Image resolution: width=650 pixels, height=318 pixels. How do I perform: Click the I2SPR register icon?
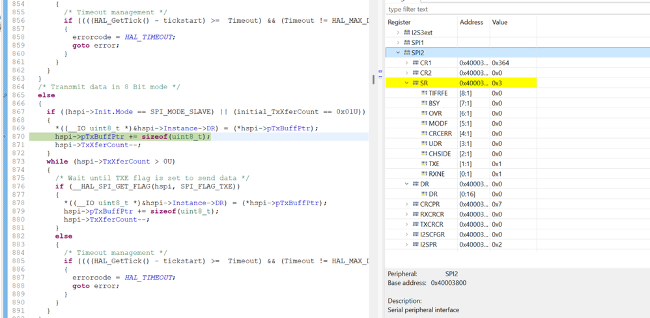point(416,244)
